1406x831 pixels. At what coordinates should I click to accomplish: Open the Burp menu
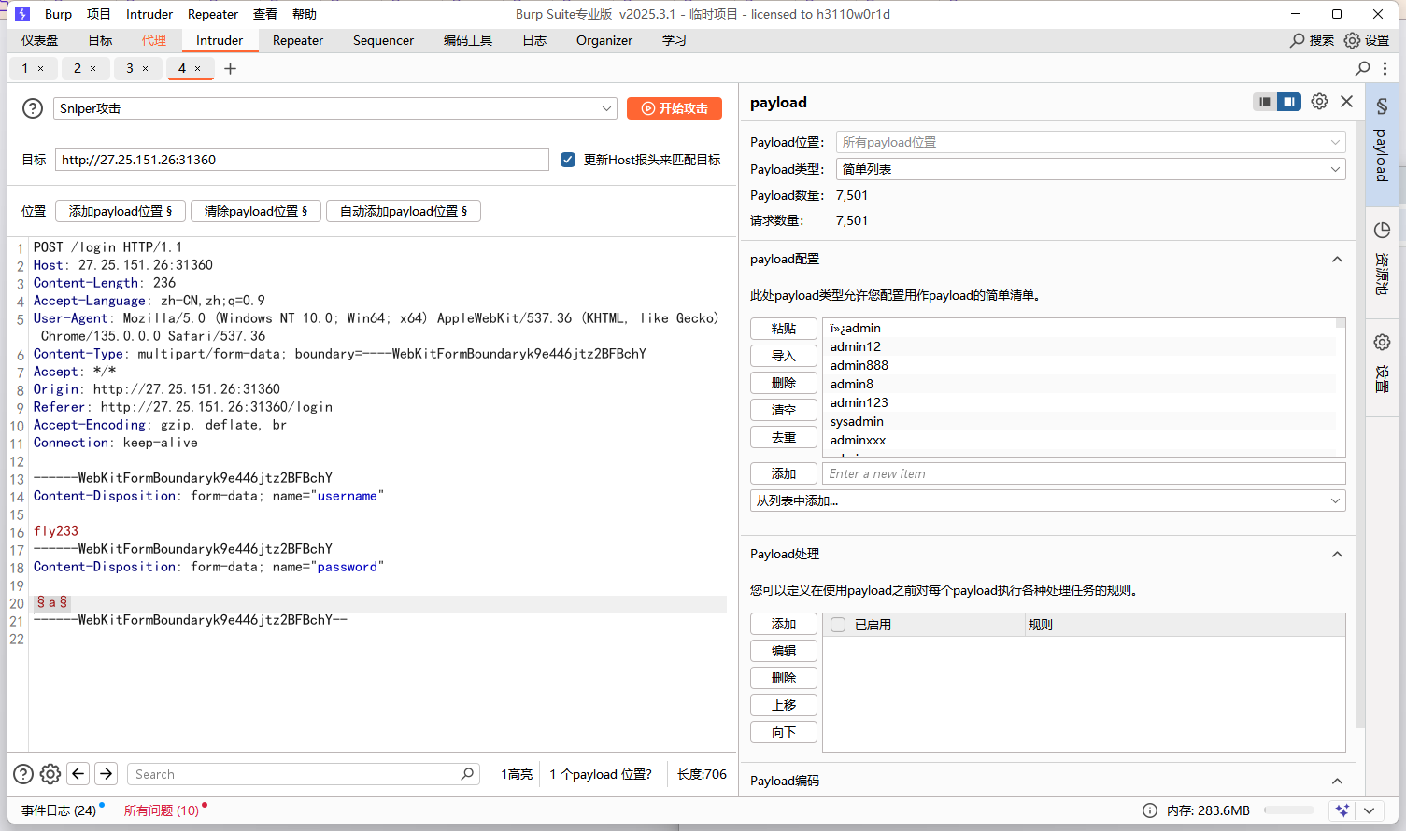click(58, 14)
